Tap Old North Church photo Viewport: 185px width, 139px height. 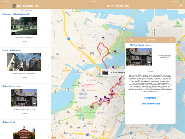pyautogui.click(x=24, y=62)
